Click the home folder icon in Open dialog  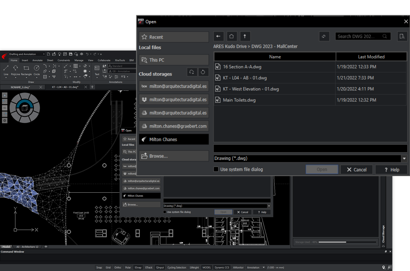click(232, 36)
